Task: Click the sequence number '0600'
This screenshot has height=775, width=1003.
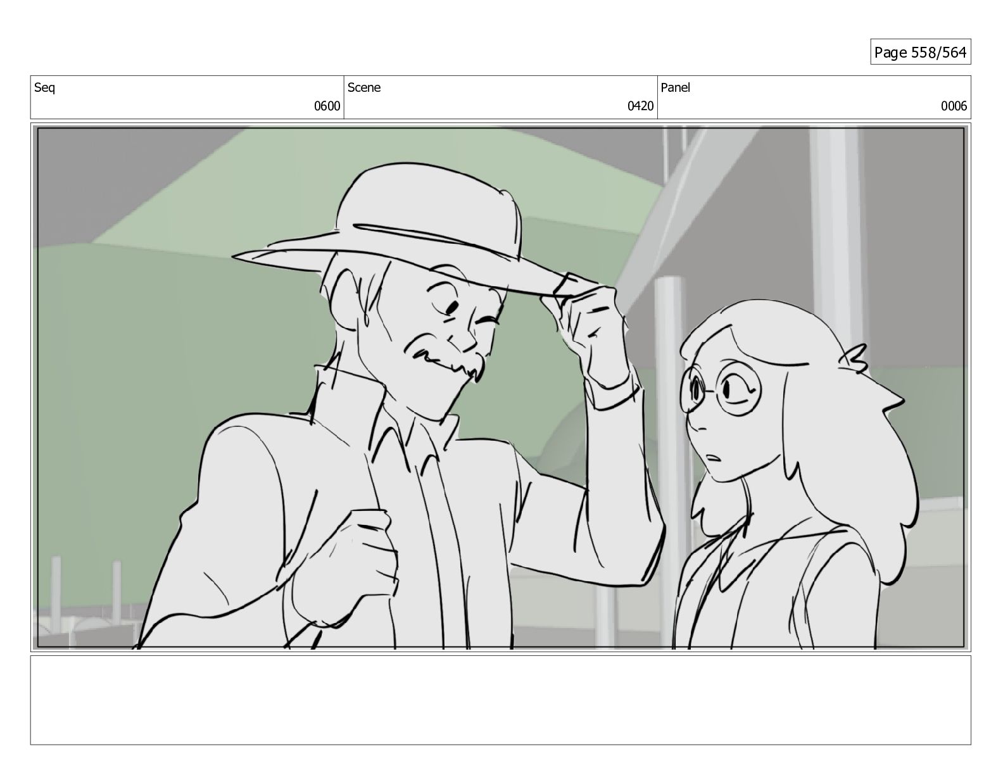Action: point(327,106)
